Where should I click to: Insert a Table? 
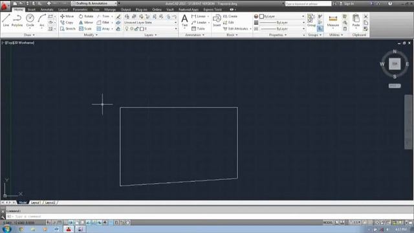coord(199,28)
